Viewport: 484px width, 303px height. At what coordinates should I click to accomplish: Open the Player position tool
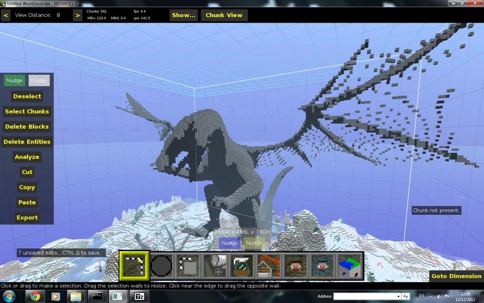pos(295,265)
